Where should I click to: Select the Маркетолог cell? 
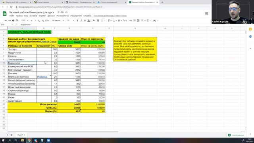point(22,63)
